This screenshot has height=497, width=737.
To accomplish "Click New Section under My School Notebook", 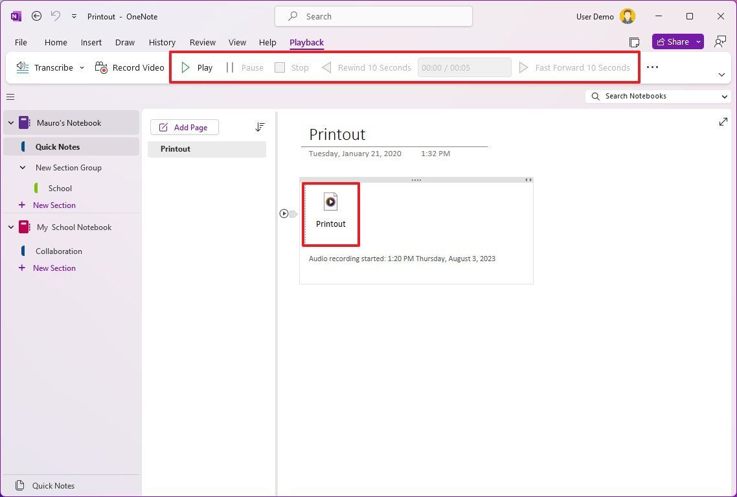I will tap(54, 268).
